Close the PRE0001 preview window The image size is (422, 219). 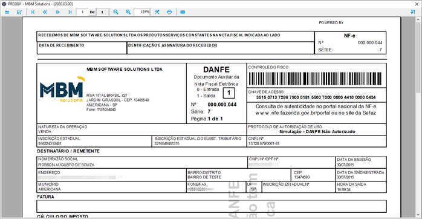pyautogui.click(x=417, y=4)
